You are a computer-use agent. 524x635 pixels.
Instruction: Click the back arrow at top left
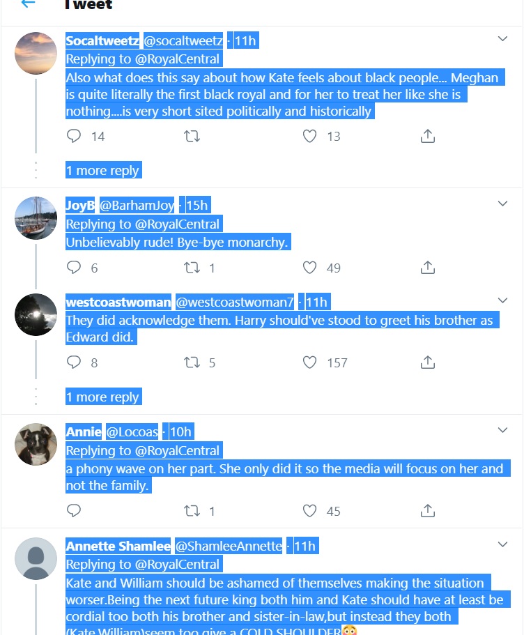[28, 3]
